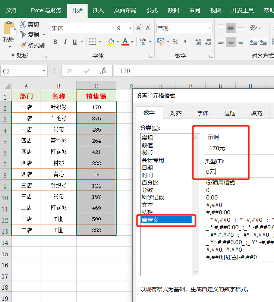The image size is (274, 302).
Task: Apply the red font color A
Action: pyautogui.click(x=125, y=42)
